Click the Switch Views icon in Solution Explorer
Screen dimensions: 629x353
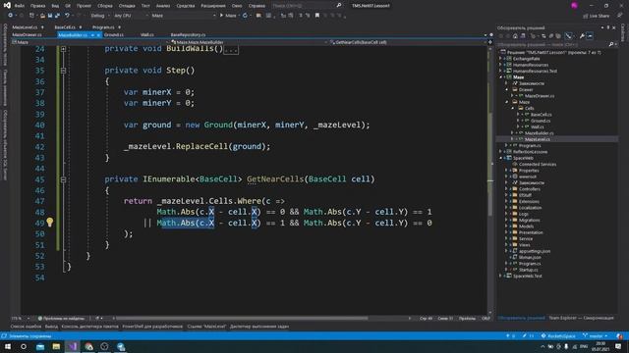pos(523,36)
